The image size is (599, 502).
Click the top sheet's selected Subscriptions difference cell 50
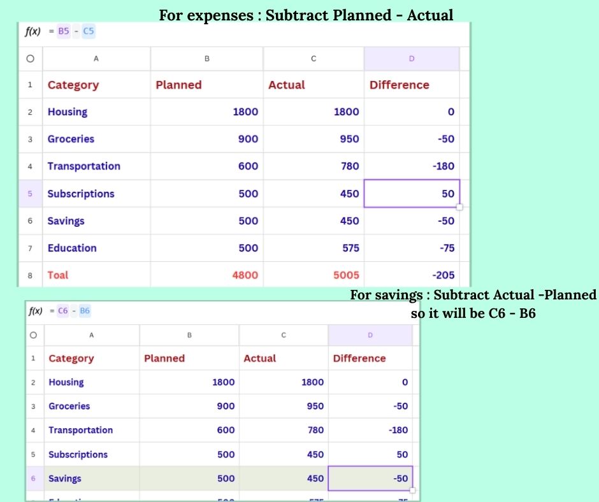(412, 194)
